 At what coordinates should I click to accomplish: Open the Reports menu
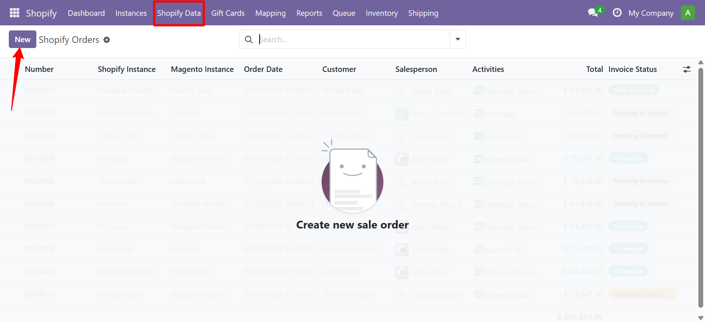click(x=309, y=13)
